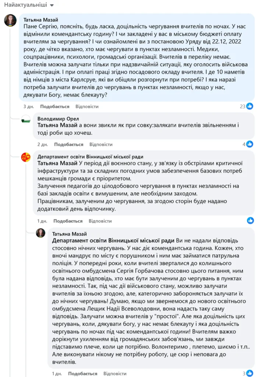258x377 pixels.
Task: Click the Департамент освіти mention in the last reply's text
Action: pos(114,240)
